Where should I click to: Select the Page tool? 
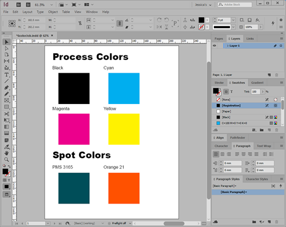point(6,55)
